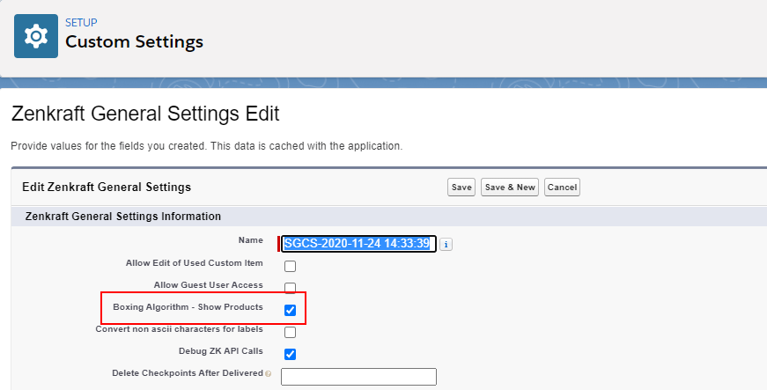Image resolution: width=767 pixels, height=390 pixels.
Task: Click the Boxing Algorithm - Show Products label
Action: tap(188, 307)
